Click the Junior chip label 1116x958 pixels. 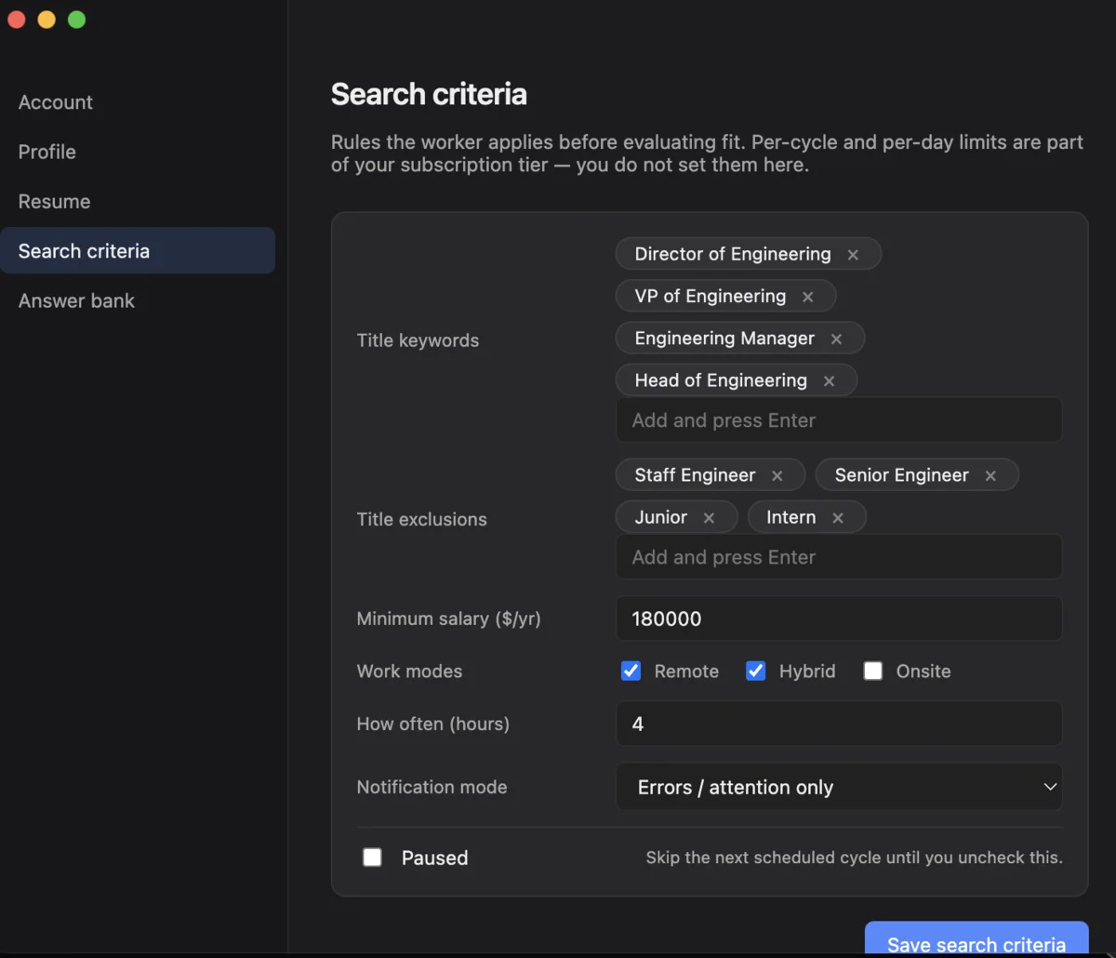tap(661, 517)
